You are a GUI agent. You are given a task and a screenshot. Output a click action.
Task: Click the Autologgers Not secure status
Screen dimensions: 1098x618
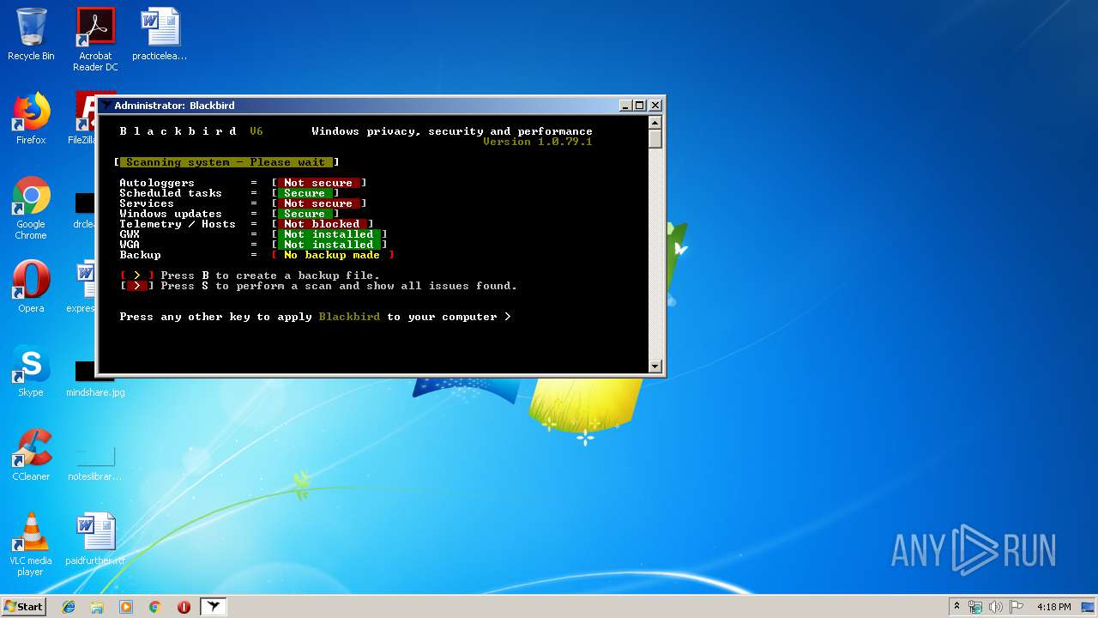point(318,183)
